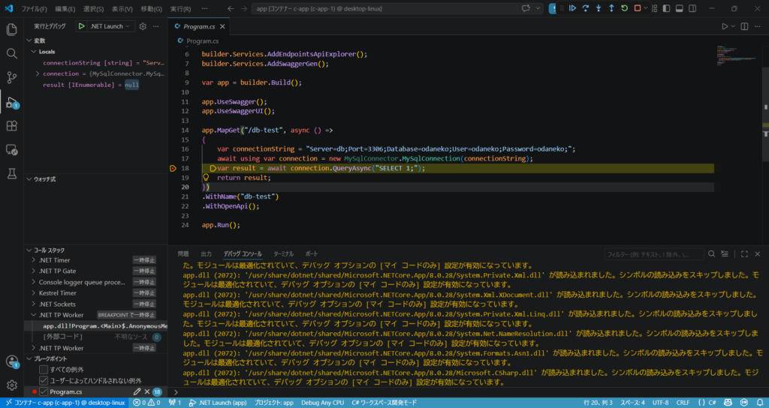
Task: Remove the Program.cs breakpoint with X icon
Action: pyautogui.click(x=146, y=391)
